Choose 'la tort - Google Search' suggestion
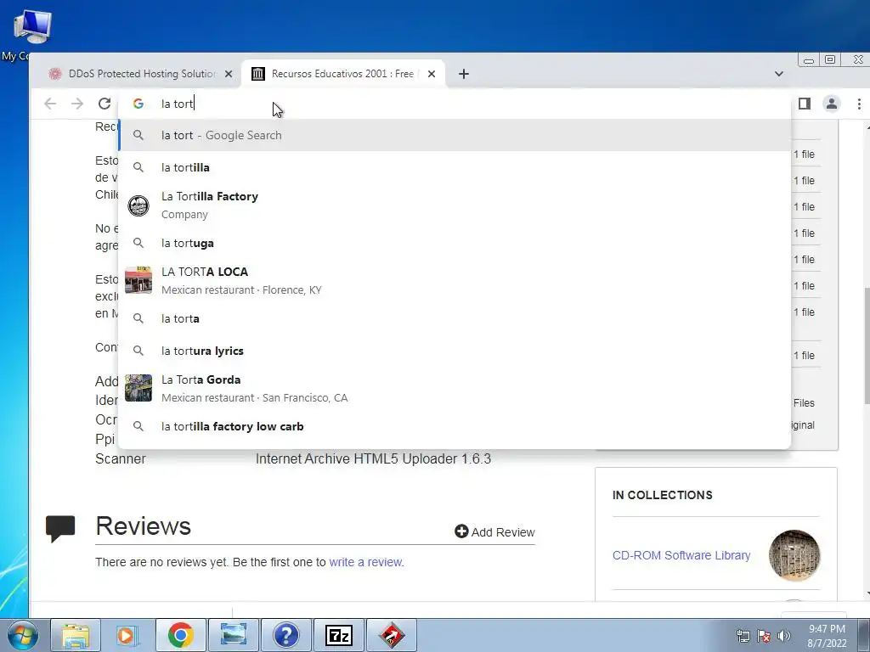This screenshot has height=652, width=870. [455, 135]
